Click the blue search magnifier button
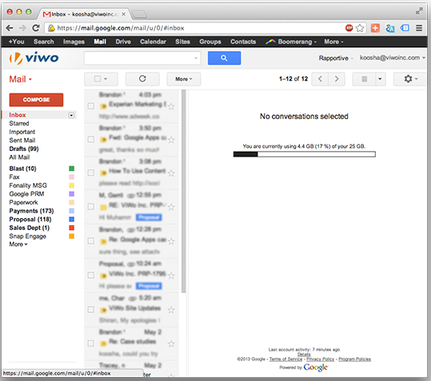The height and width of the screenshot is (381, 431). (224, 58)
